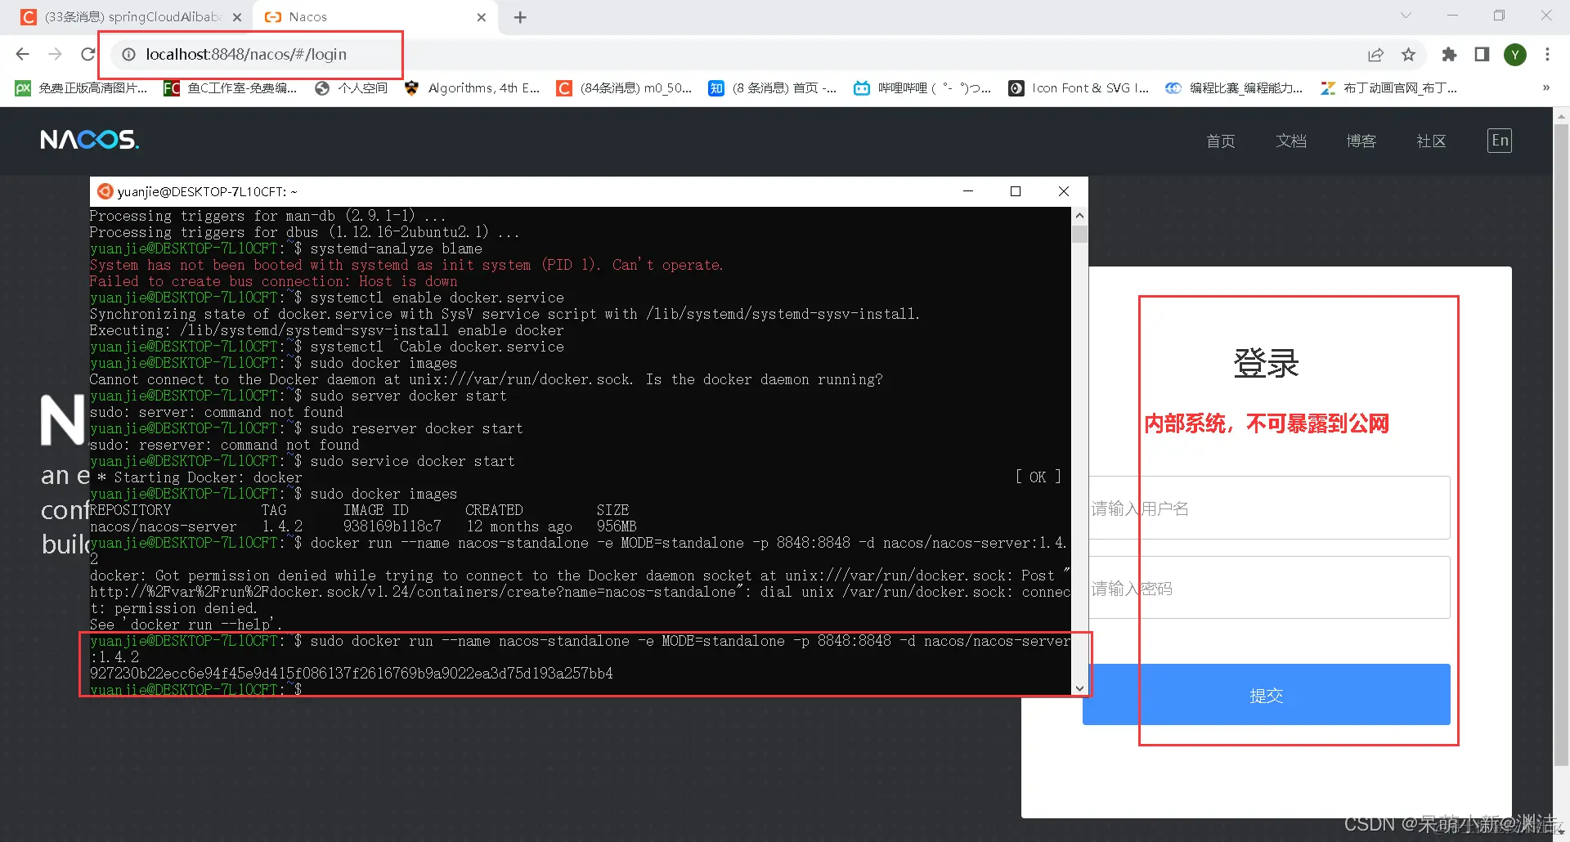This screenshot has width=1570, height=842.
Task: Click the '登录' login heading
Action: 1267,363
